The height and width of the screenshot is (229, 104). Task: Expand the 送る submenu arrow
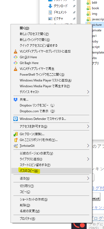point(88,178)
